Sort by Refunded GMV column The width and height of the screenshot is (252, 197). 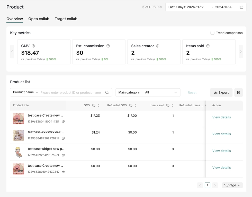[136, 105]
